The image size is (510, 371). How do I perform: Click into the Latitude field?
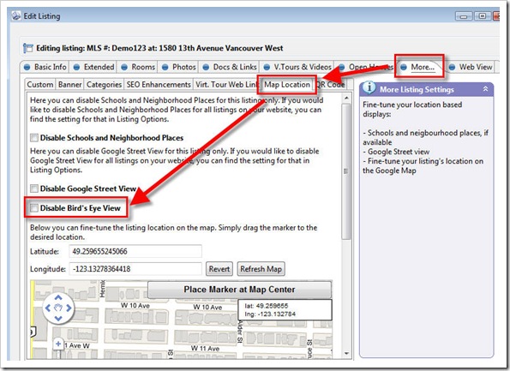tap(135, 251)
